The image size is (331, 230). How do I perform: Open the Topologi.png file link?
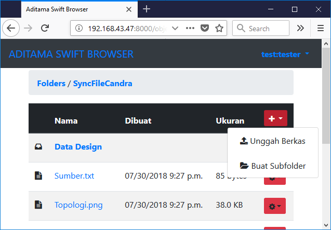[x=78, y=205]
